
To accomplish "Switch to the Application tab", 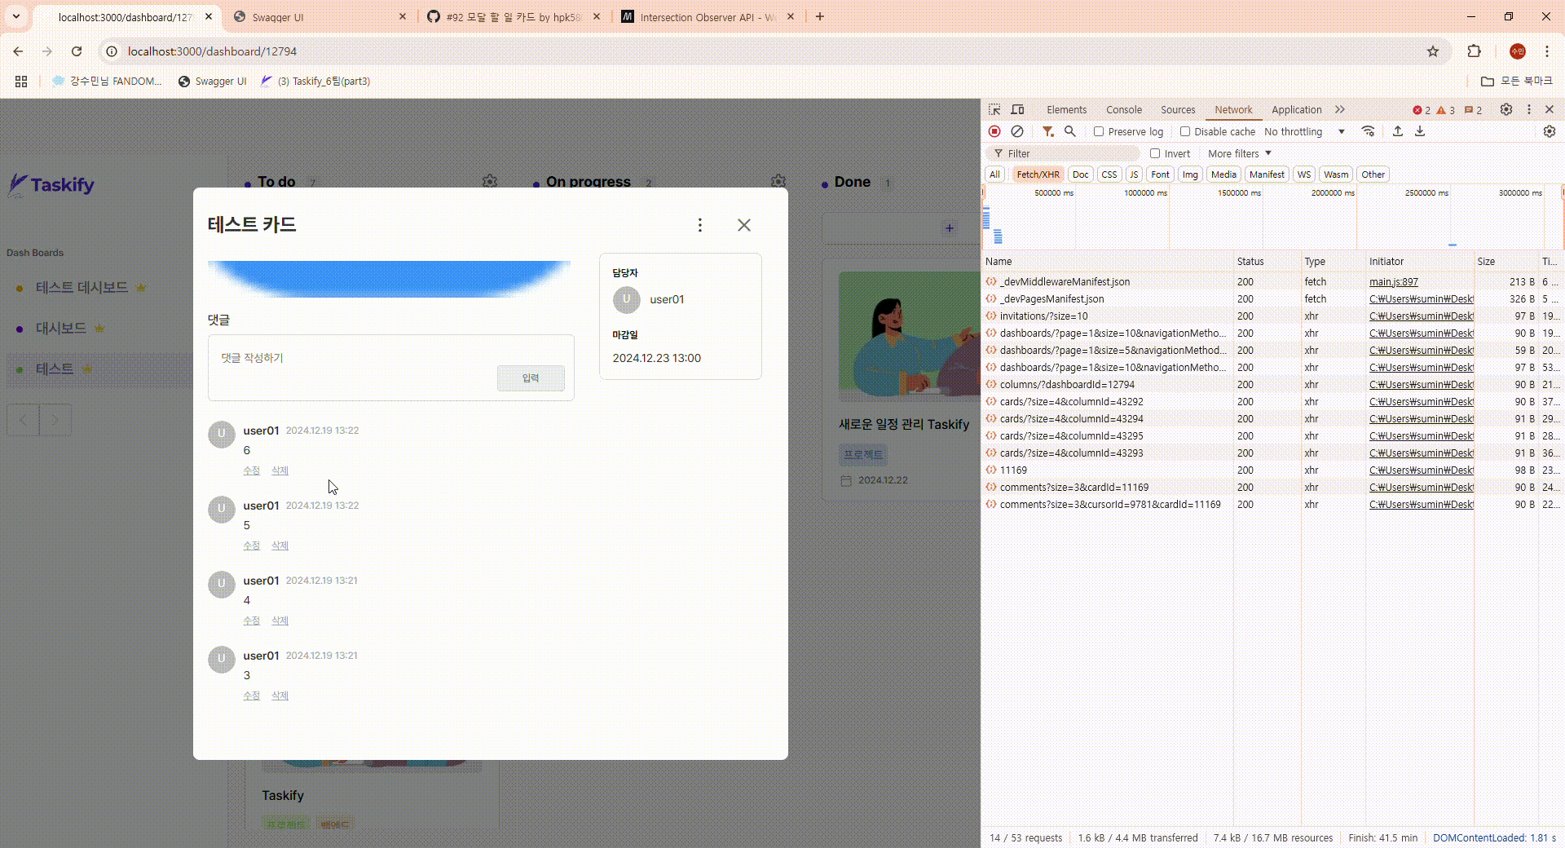I will tap(1296, 109).
